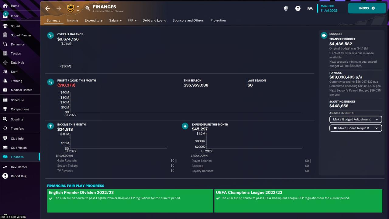Open the Projection tab
The image size is (389, 219).
click(x=218, y=20)
